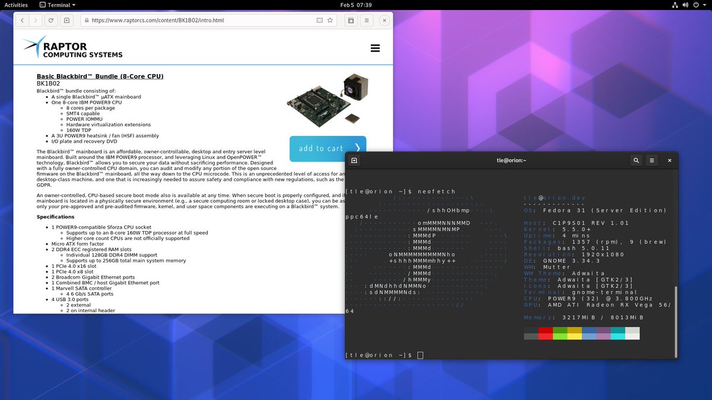Close the browser window
Viewport: 712px width, 400px height.
(384, 20)
